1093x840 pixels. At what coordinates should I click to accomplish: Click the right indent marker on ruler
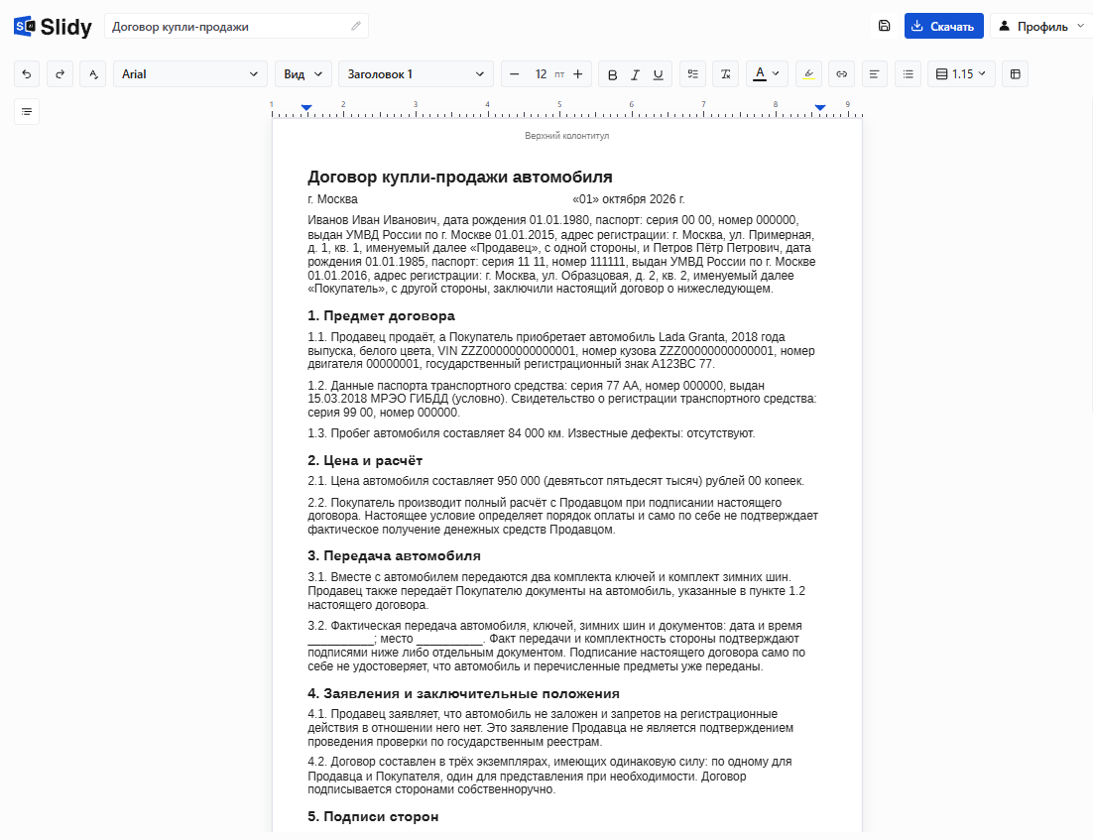tap(820, 107)
